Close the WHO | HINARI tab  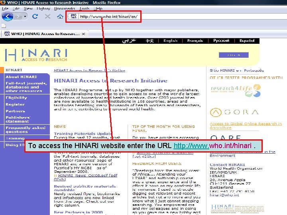pyautogui.click(x=83, y=34)
